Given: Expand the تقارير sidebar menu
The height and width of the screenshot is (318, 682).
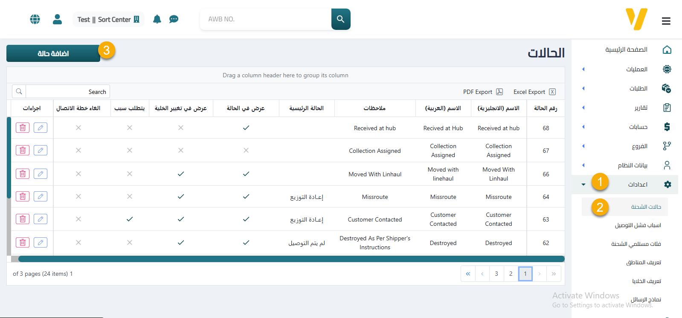Looking at the screenshot, I should tap(583, 108).
